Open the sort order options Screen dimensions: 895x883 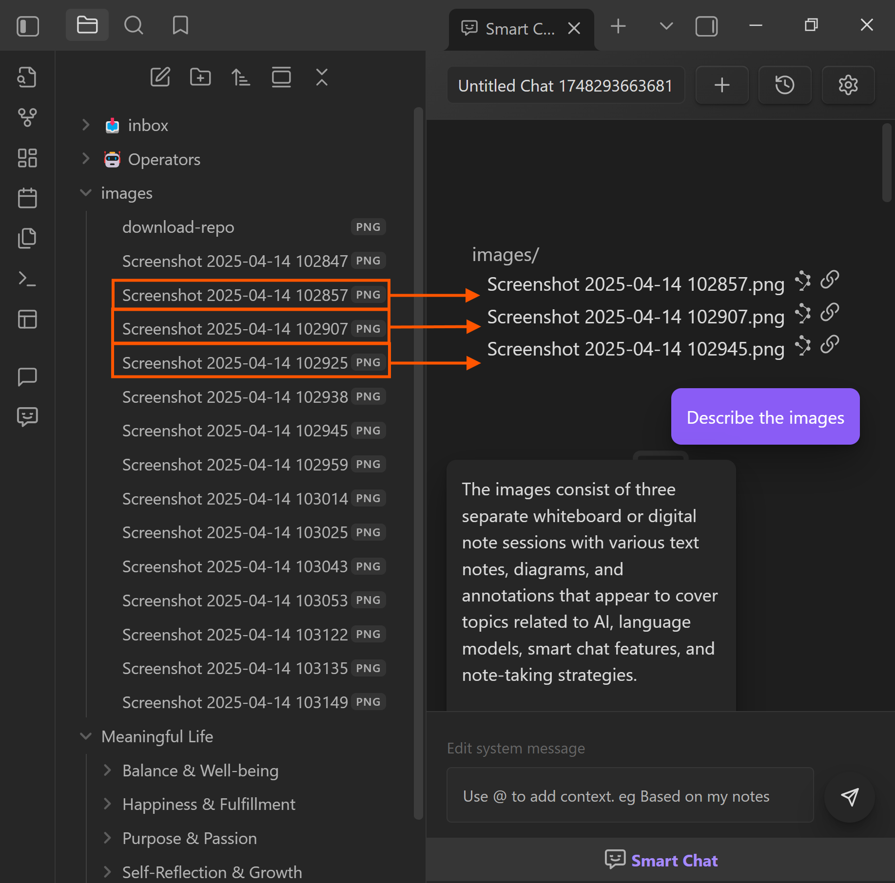(240, 77)
